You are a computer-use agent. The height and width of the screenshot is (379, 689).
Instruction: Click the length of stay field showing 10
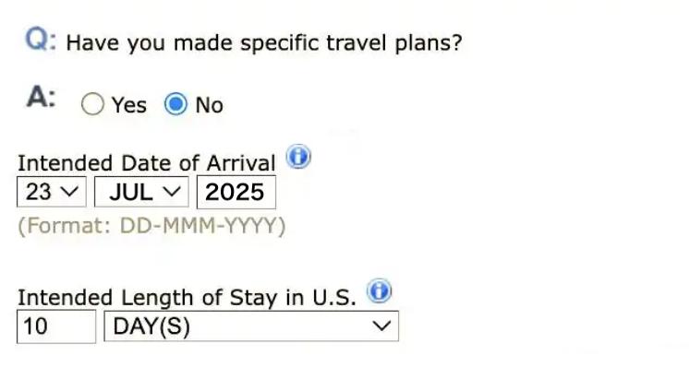[x=55, y=326]
